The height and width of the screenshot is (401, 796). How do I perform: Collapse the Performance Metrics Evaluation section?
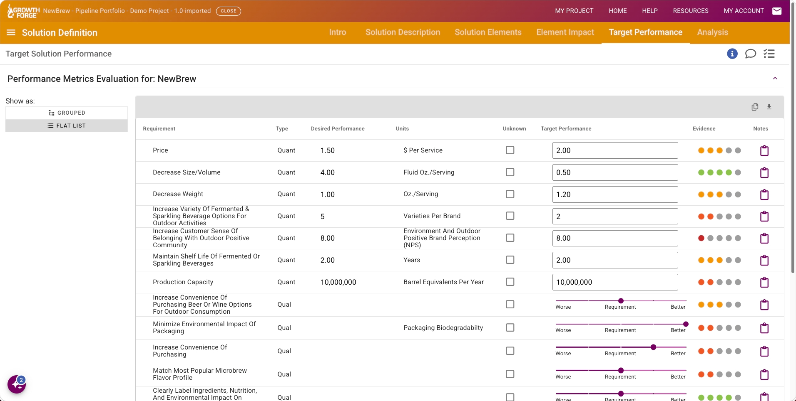point(775,79)
